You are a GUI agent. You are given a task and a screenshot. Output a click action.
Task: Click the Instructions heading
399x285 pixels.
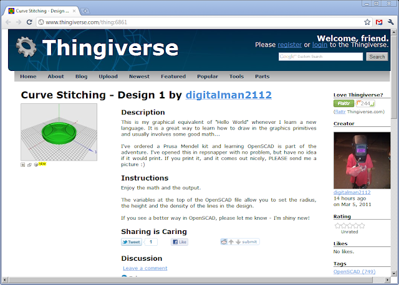tap(145, 178)
